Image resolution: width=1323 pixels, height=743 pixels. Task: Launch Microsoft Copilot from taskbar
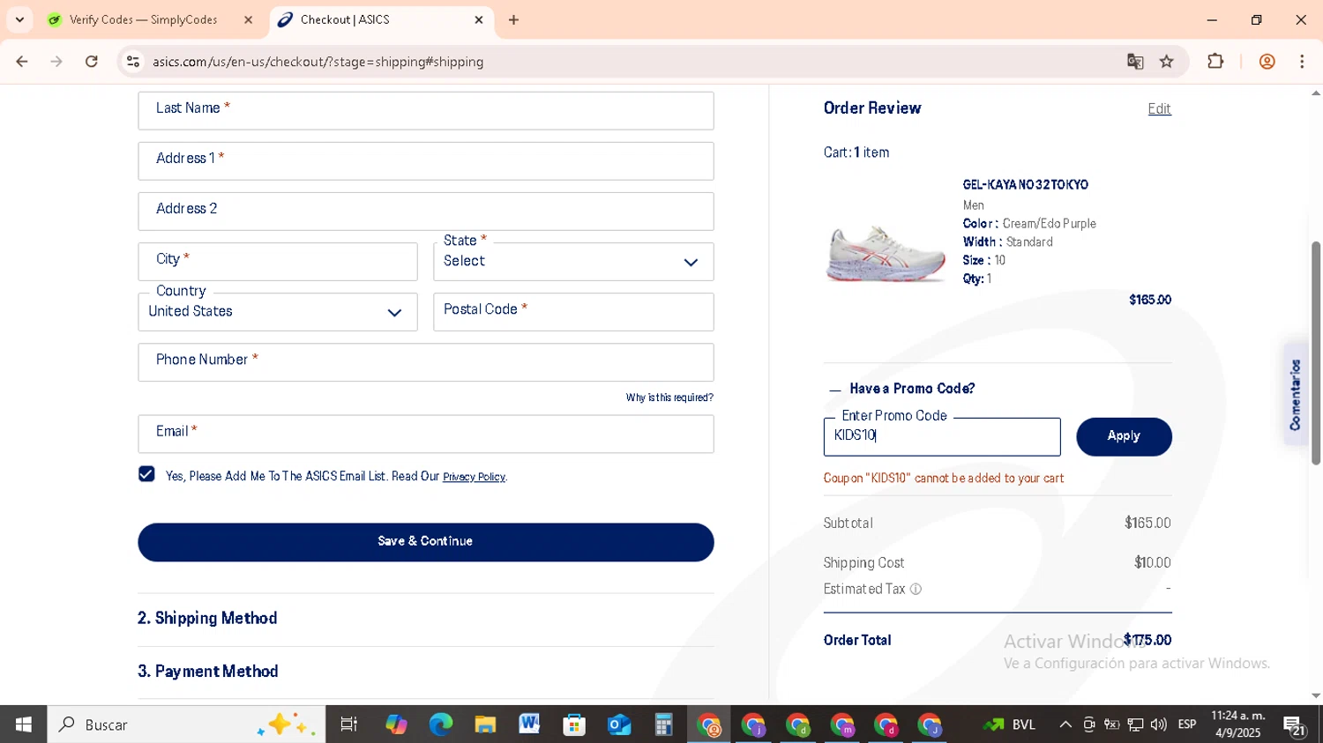396,724
